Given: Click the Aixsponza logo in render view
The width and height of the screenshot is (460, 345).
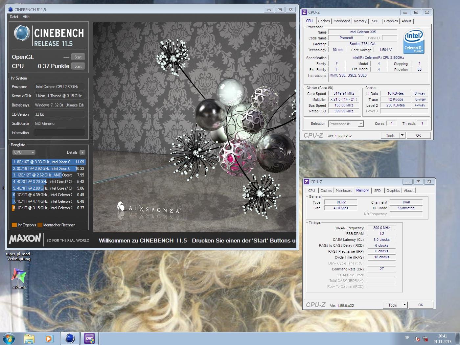Looking at the screenshot, I should (x=149, y=208).
